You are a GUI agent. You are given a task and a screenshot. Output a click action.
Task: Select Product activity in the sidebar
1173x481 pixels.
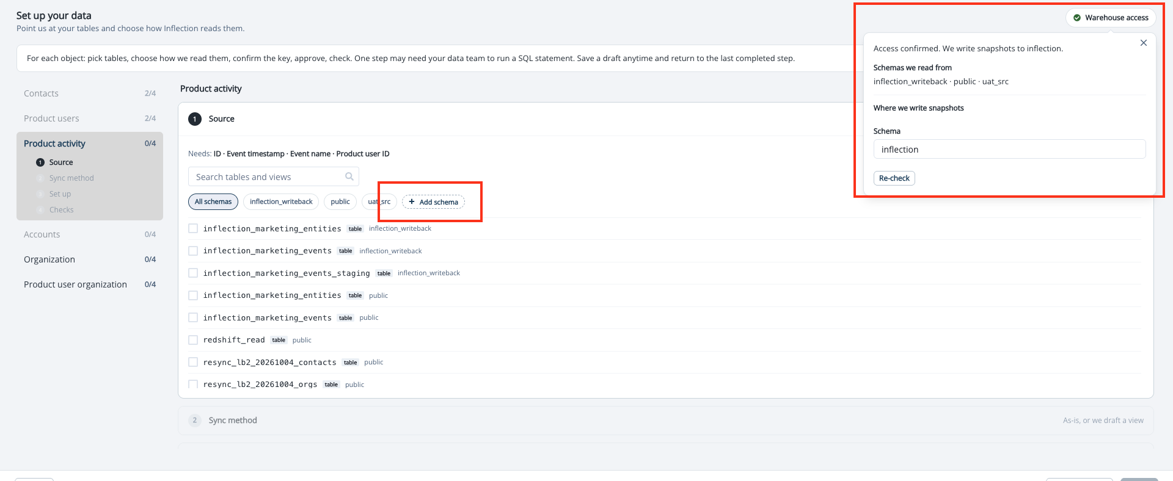[90, 143]
